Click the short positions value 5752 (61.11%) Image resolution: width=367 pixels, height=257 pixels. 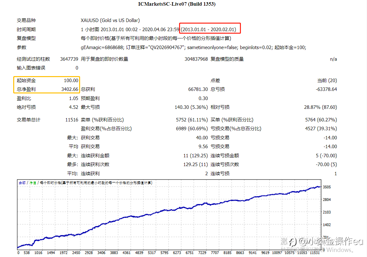coord(192,120)
